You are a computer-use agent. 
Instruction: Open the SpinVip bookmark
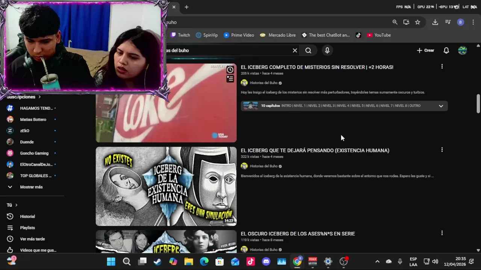pyautogui.click(x=207, y=35)
